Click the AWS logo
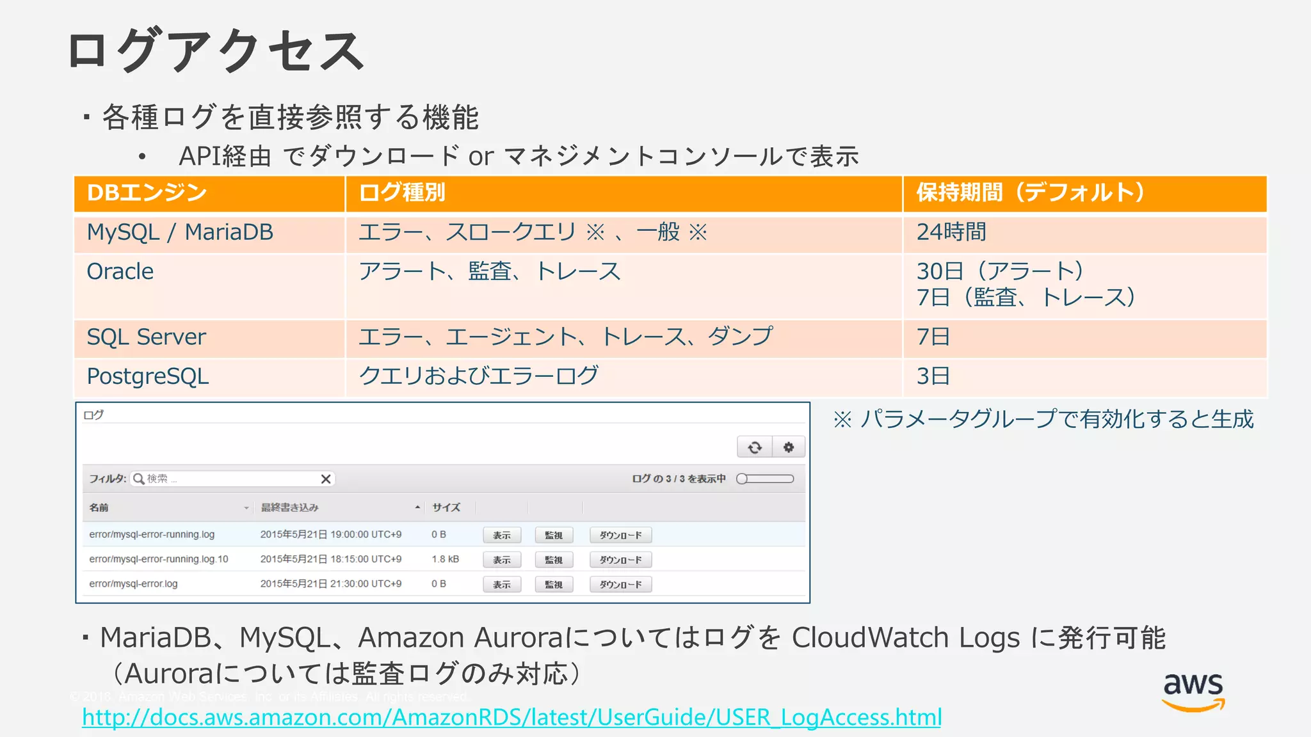The width and height of the screenshot is (1311, 737). [x=1193, y=692]
